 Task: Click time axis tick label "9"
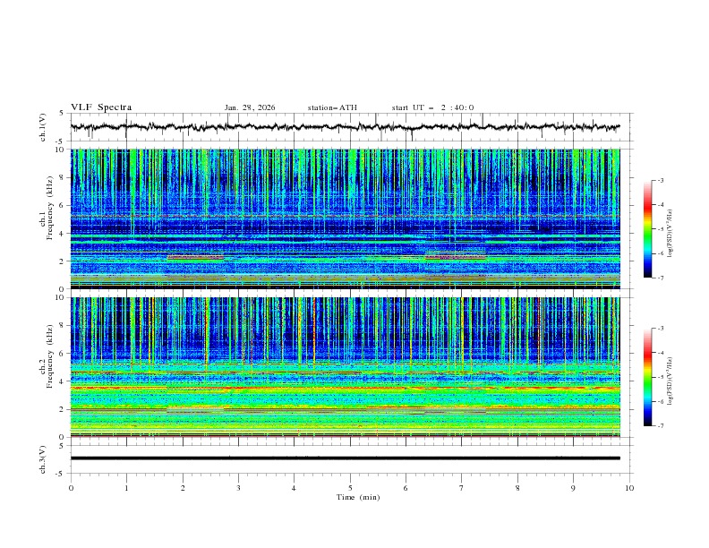[573, 488]
